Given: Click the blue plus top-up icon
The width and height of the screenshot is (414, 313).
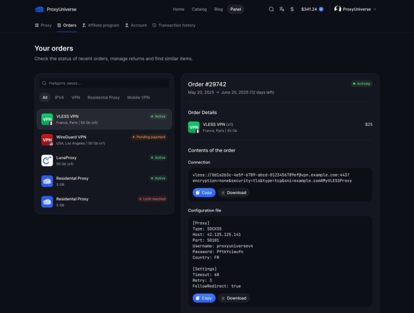Looking at the screenshot, I should click(321, 9).
